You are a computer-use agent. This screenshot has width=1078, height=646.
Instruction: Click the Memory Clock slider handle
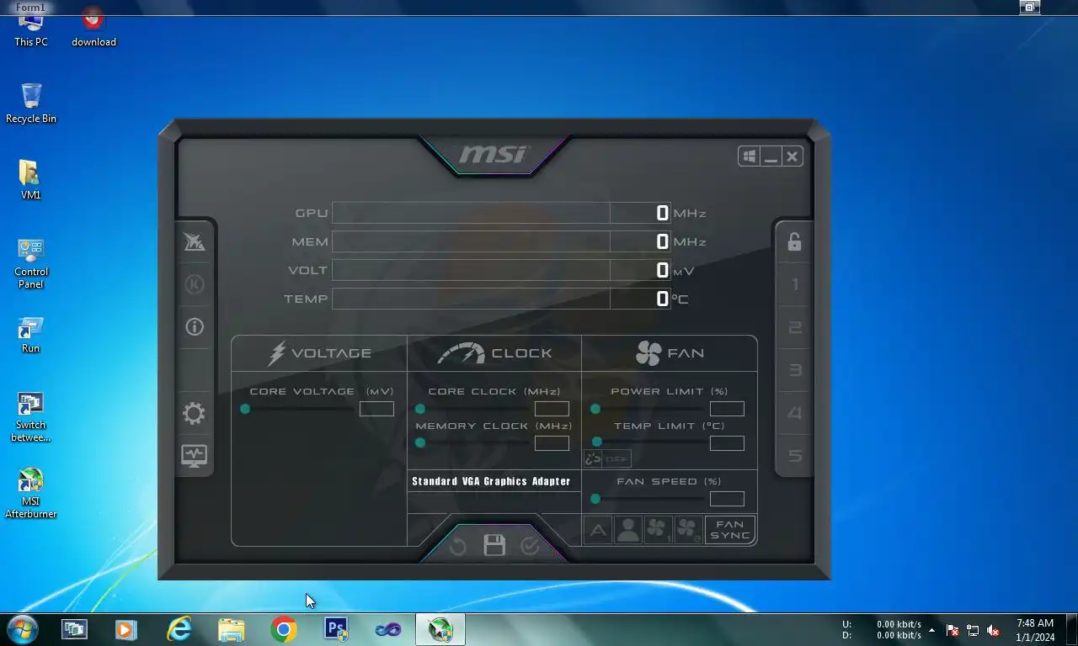pyautogui.click(x=420, y=442)
